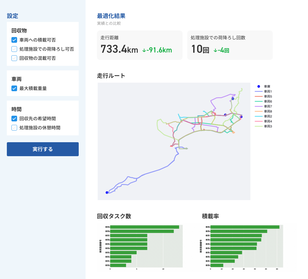Click 車両9 bar in 回収タスク数 chart
Image resolution: width=308 pixels, height=279 pixels.
145,227
